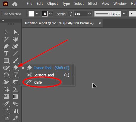Select the Mesh tool
136x122 pixels.
click(x=6, y=97)
